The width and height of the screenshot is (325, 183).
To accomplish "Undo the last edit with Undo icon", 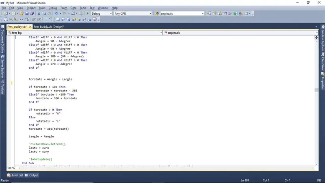I will [x=56, y=13].
